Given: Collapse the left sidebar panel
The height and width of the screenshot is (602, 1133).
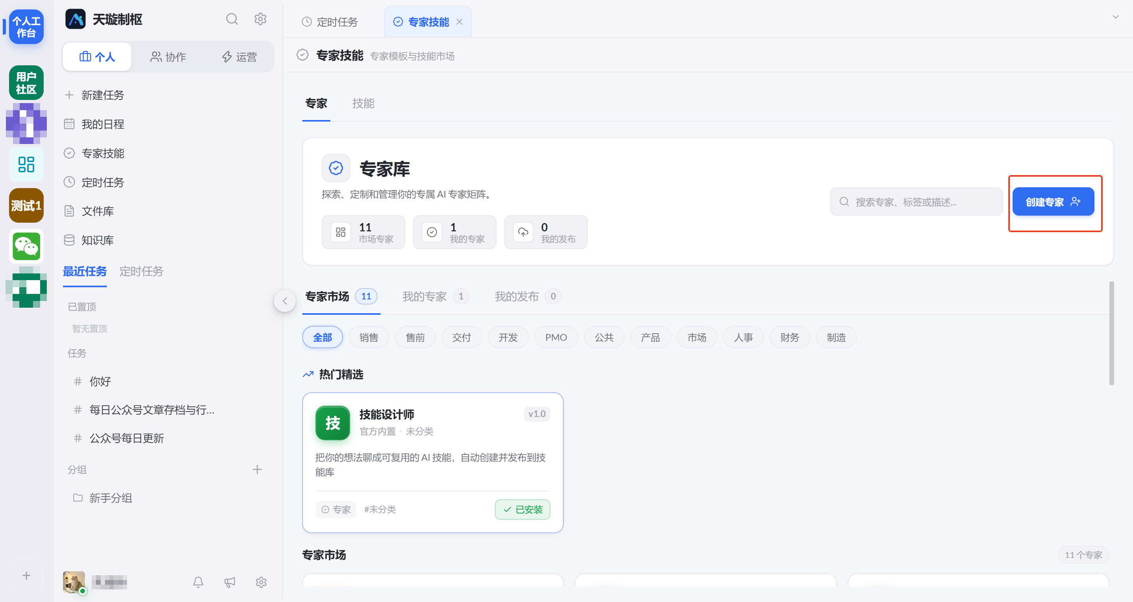Looking at the screenshot, I should coord(285,301).
